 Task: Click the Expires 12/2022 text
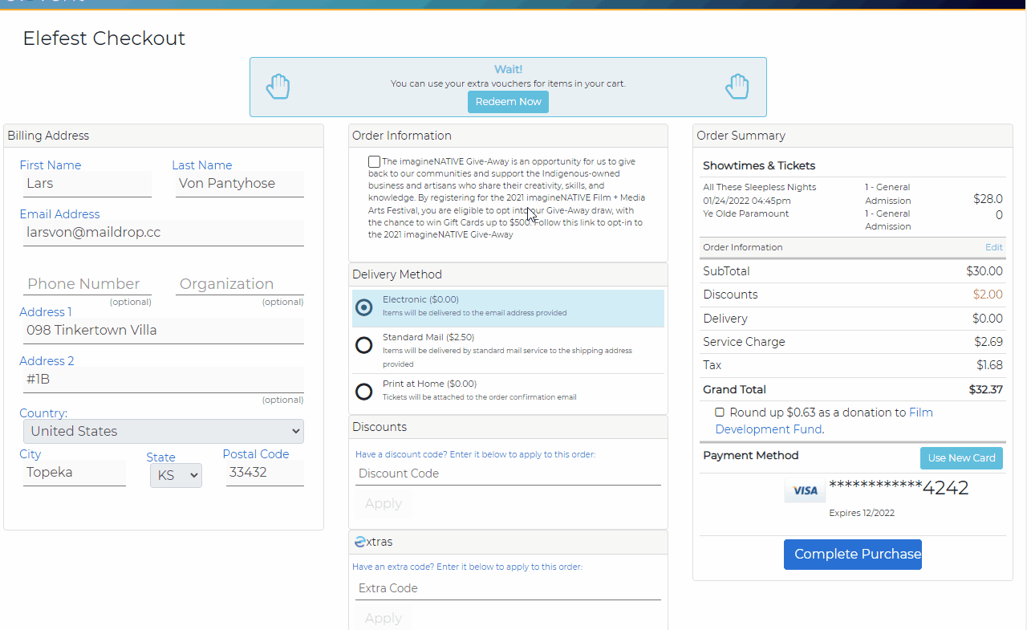tap(862, 513)
